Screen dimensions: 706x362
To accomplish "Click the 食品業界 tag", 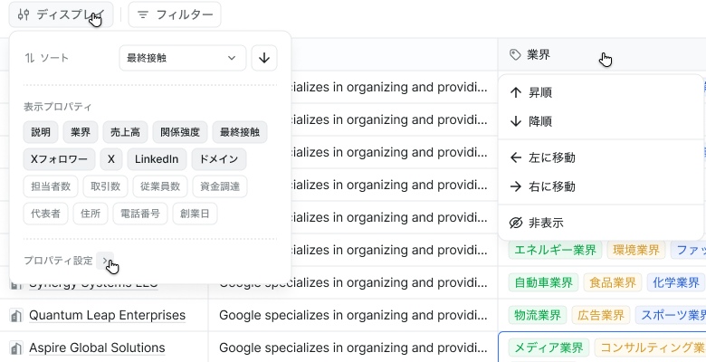I will [613, 282].
